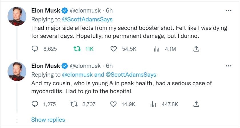Share the booster shot tweet
The image size is (240, 128).
coord(196,49)
